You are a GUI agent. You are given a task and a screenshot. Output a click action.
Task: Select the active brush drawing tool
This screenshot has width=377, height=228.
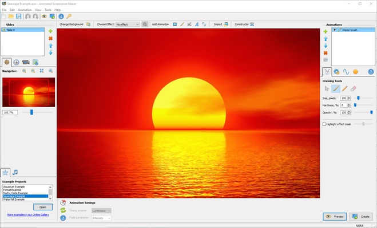point(336,89)
